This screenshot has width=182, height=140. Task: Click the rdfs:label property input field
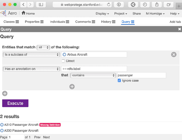click(94, 69)
